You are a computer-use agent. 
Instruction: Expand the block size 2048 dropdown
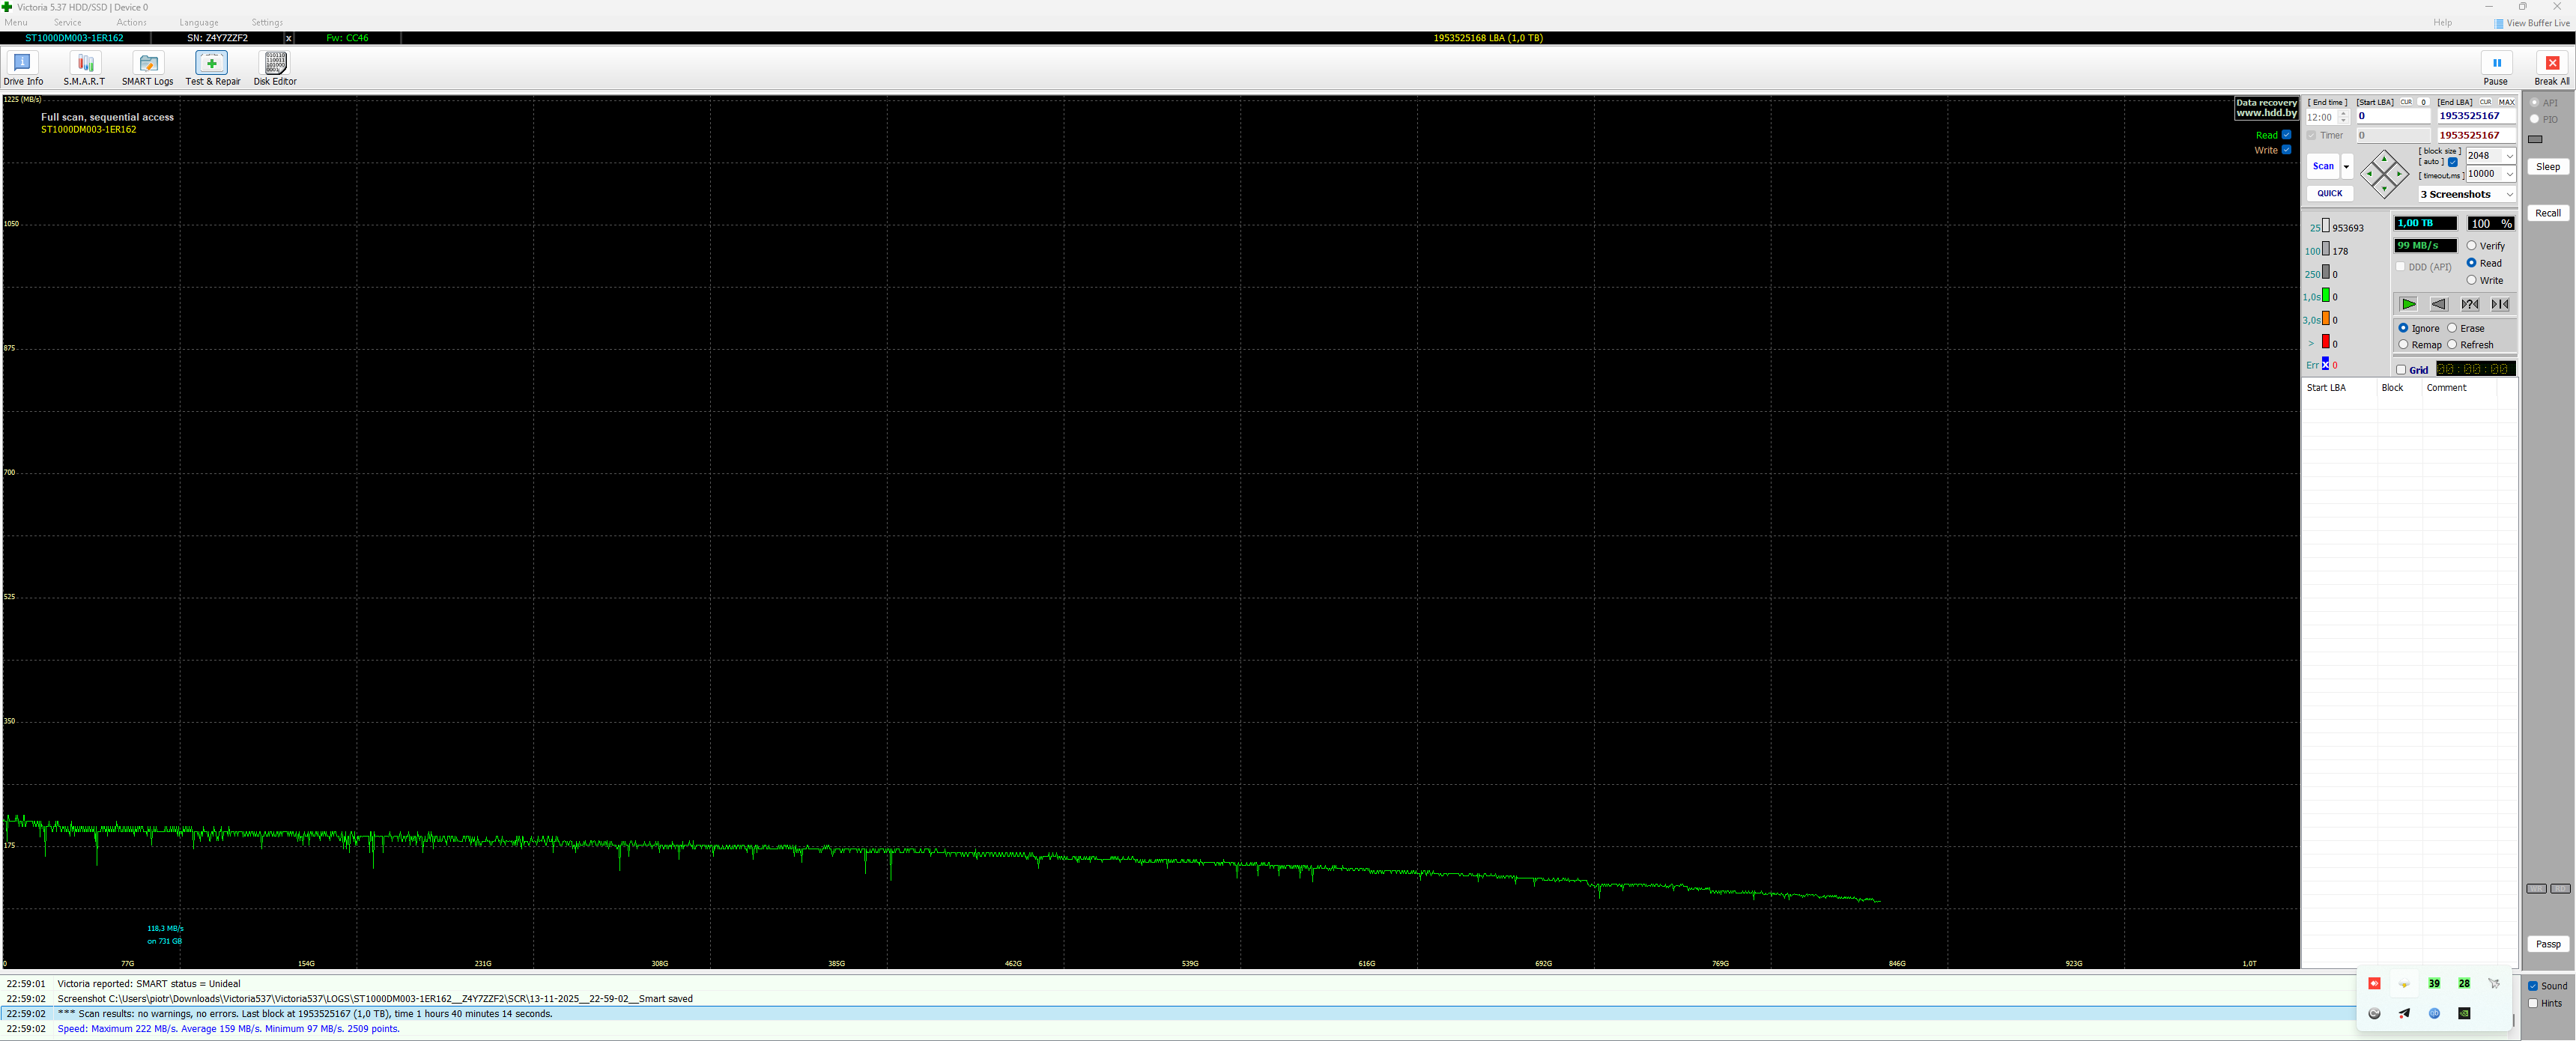[2509, 156]
